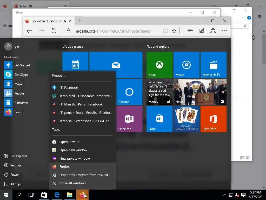Click the Windows Start button

coord(6,195)
